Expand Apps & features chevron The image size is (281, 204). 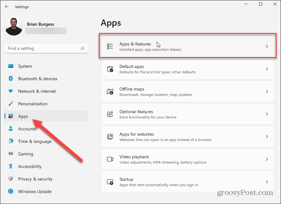point(267,46)
